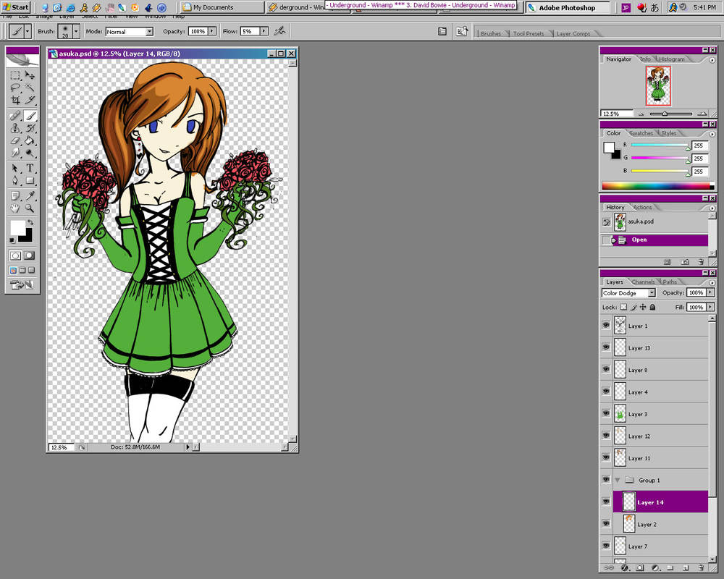Switch to Standard editing mode
The image size is (724, 579).
(15, 255)
